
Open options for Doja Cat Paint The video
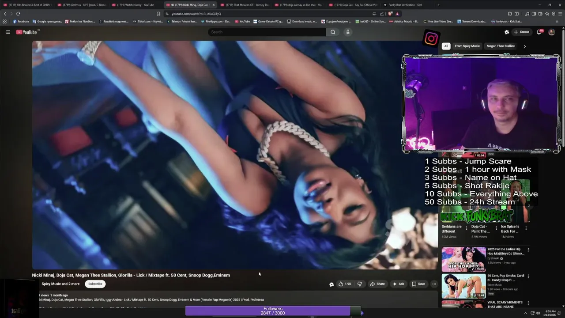[x=496, y=228]
